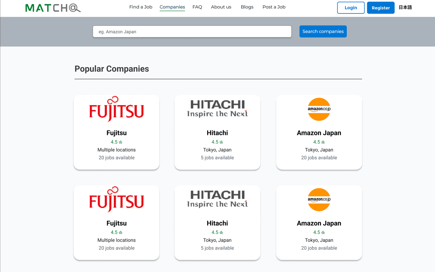435x272 pixels.
Task: Select the Companies nav item
Action: point(172,7)
